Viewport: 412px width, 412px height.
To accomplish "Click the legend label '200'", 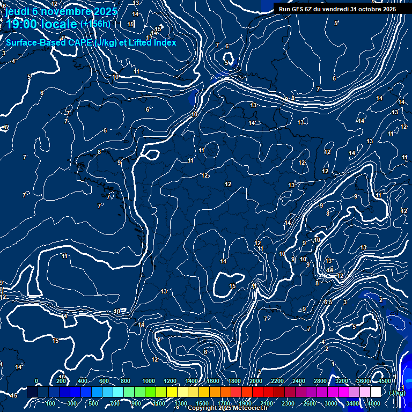I will click(x=61, y=381).
